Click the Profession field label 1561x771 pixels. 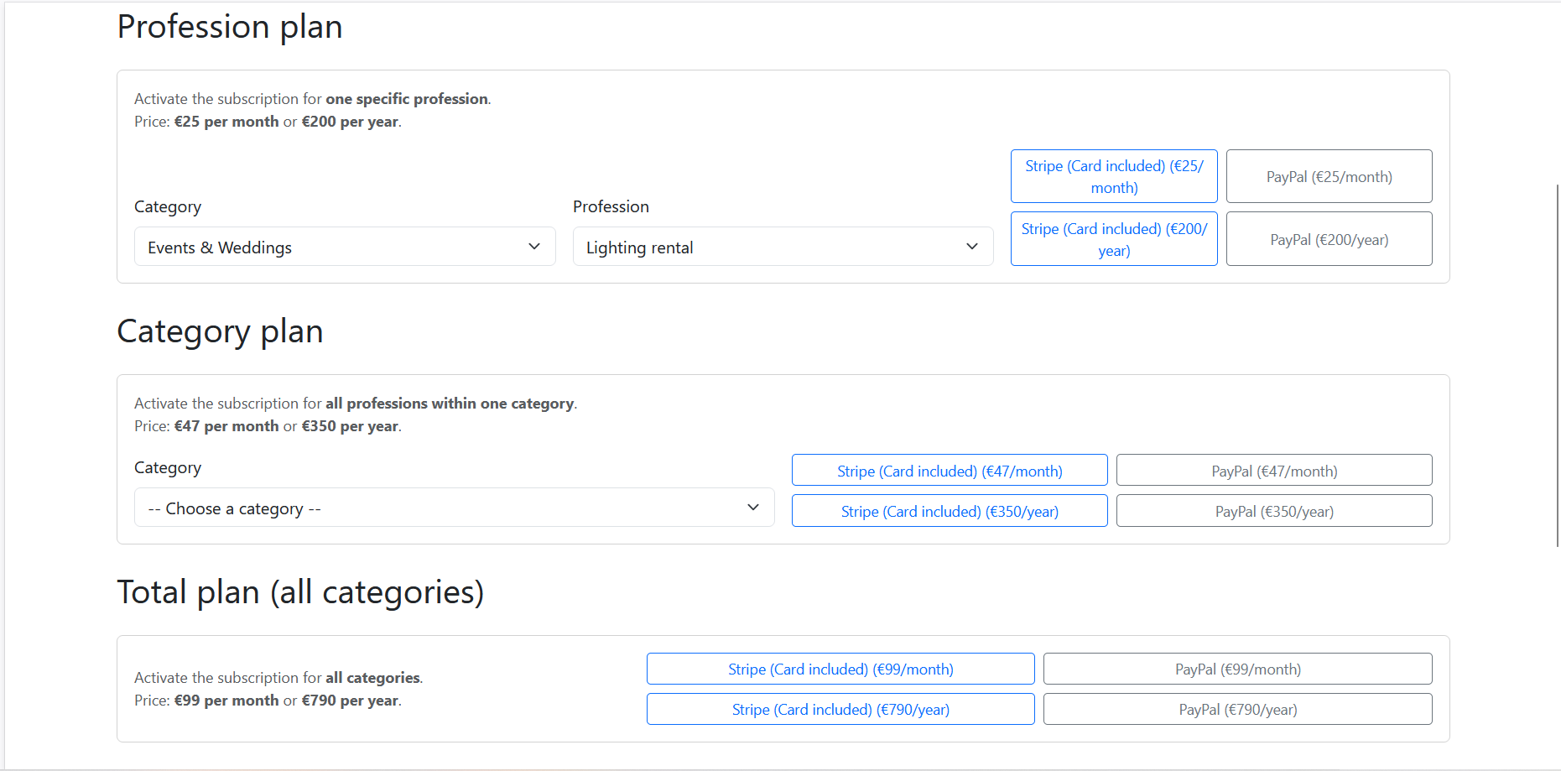pyautogui.click(x=611, y=206)
